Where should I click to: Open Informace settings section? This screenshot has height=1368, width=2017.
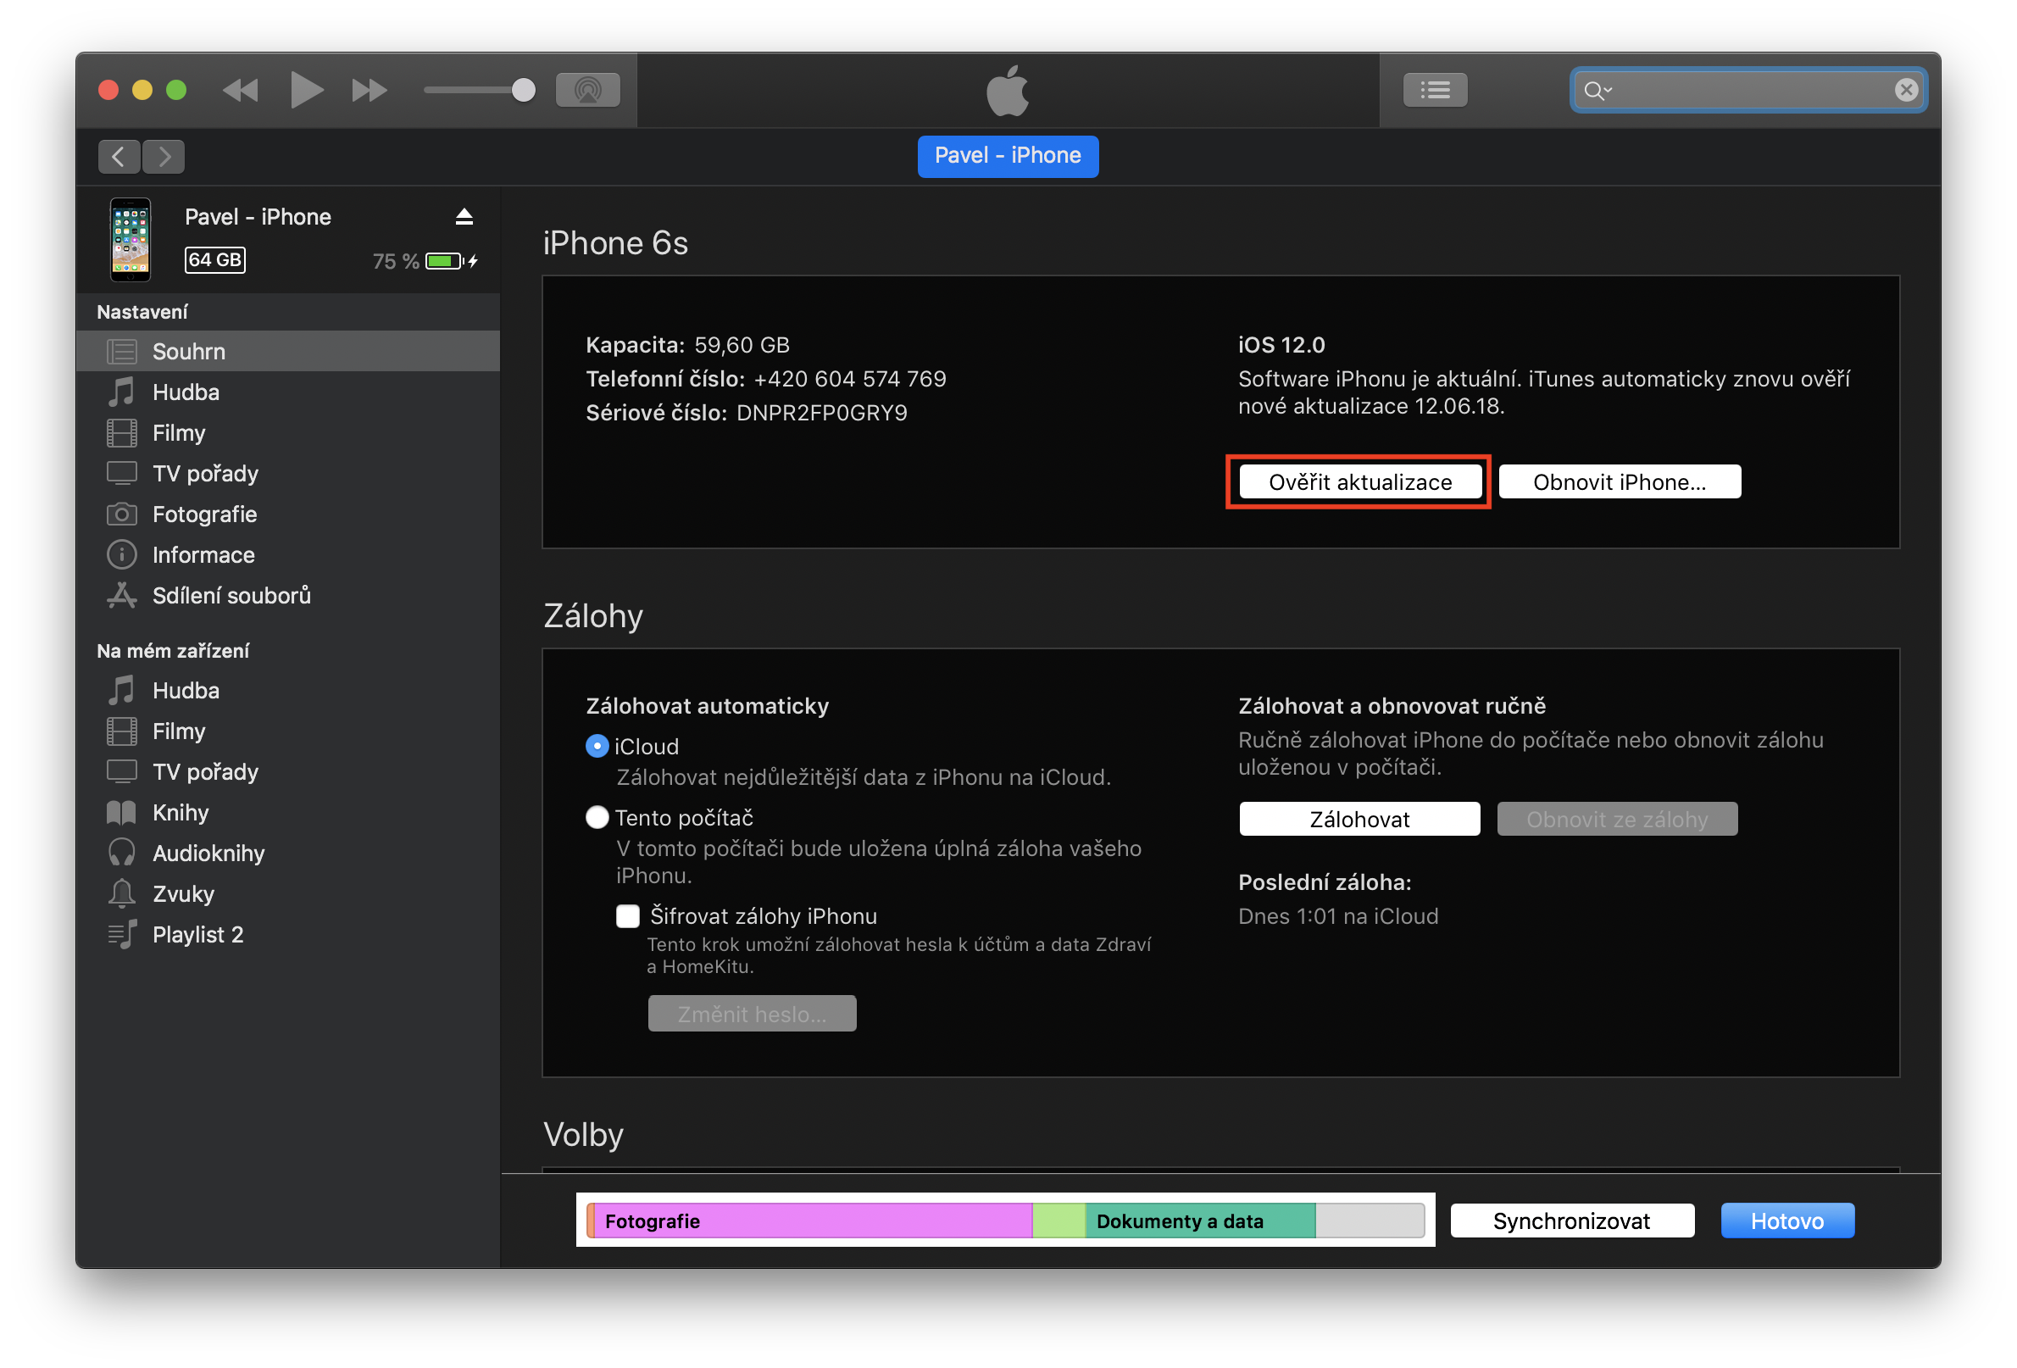click(203, 554)
